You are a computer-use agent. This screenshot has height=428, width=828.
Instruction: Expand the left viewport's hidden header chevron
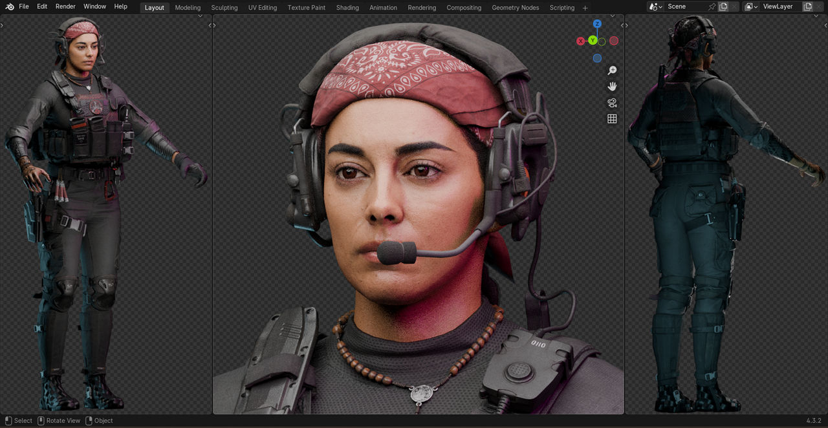[x=201, y=15]
